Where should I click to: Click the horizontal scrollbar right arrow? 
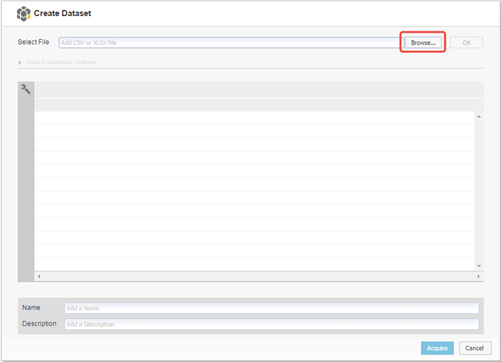click(479, 277)
